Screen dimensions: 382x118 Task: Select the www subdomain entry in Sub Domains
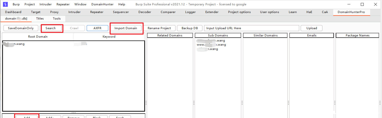pos(211,45)
